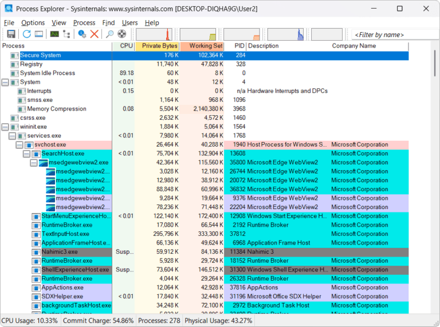Image resolution: width=440 pixels, height=327 pixels.
Task: Click the backgroundTaskHost.exe process icon
Action: [x=36, y=306]
